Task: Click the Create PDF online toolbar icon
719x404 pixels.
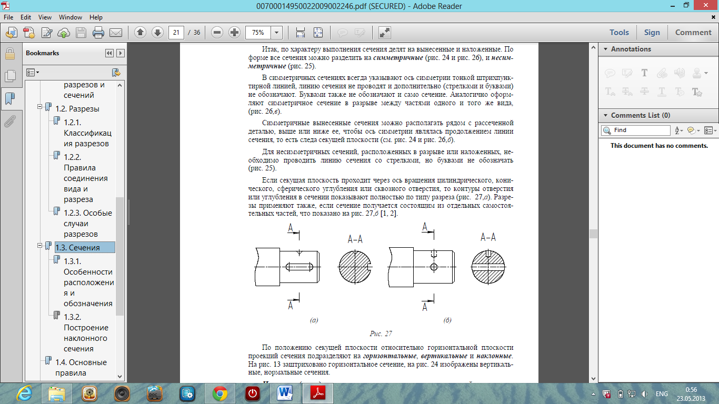Action: 29,33
